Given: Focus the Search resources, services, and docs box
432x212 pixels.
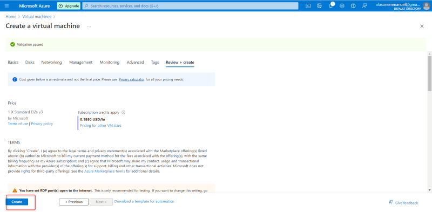Looking at the screenshot, I should [190, 6].
